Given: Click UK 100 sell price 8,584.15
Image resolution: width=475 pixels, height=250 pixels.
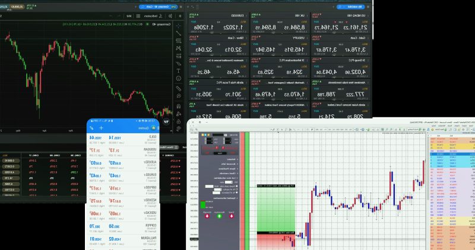Looking at the screenshot, I should tap(294, 27).
